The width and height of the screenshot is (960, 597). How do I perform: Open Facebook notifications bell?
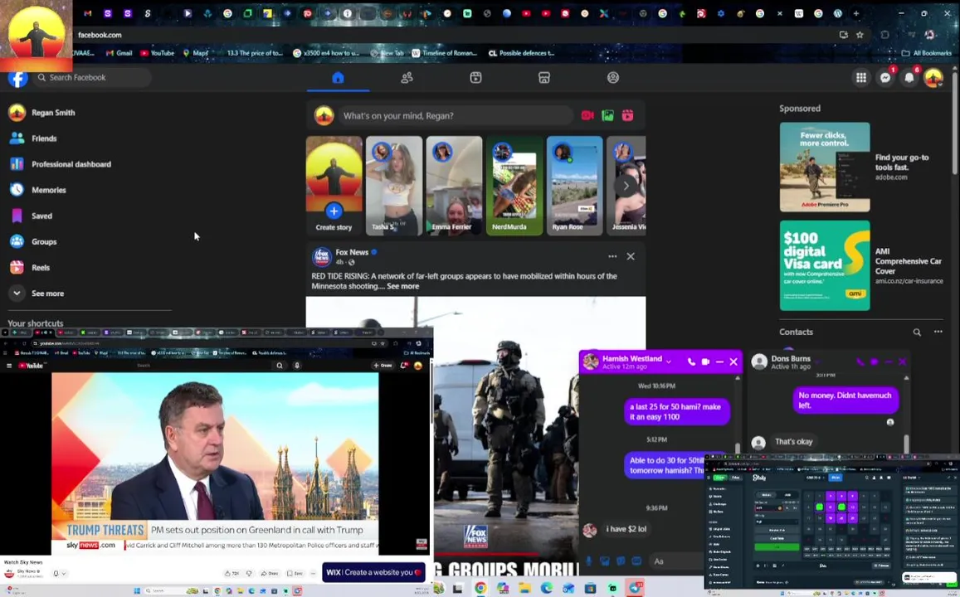coord(909,77)
